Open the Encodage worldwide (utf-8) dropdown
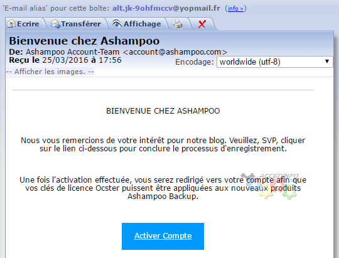Viewport: 339px width, 258px height. (274, 62)
